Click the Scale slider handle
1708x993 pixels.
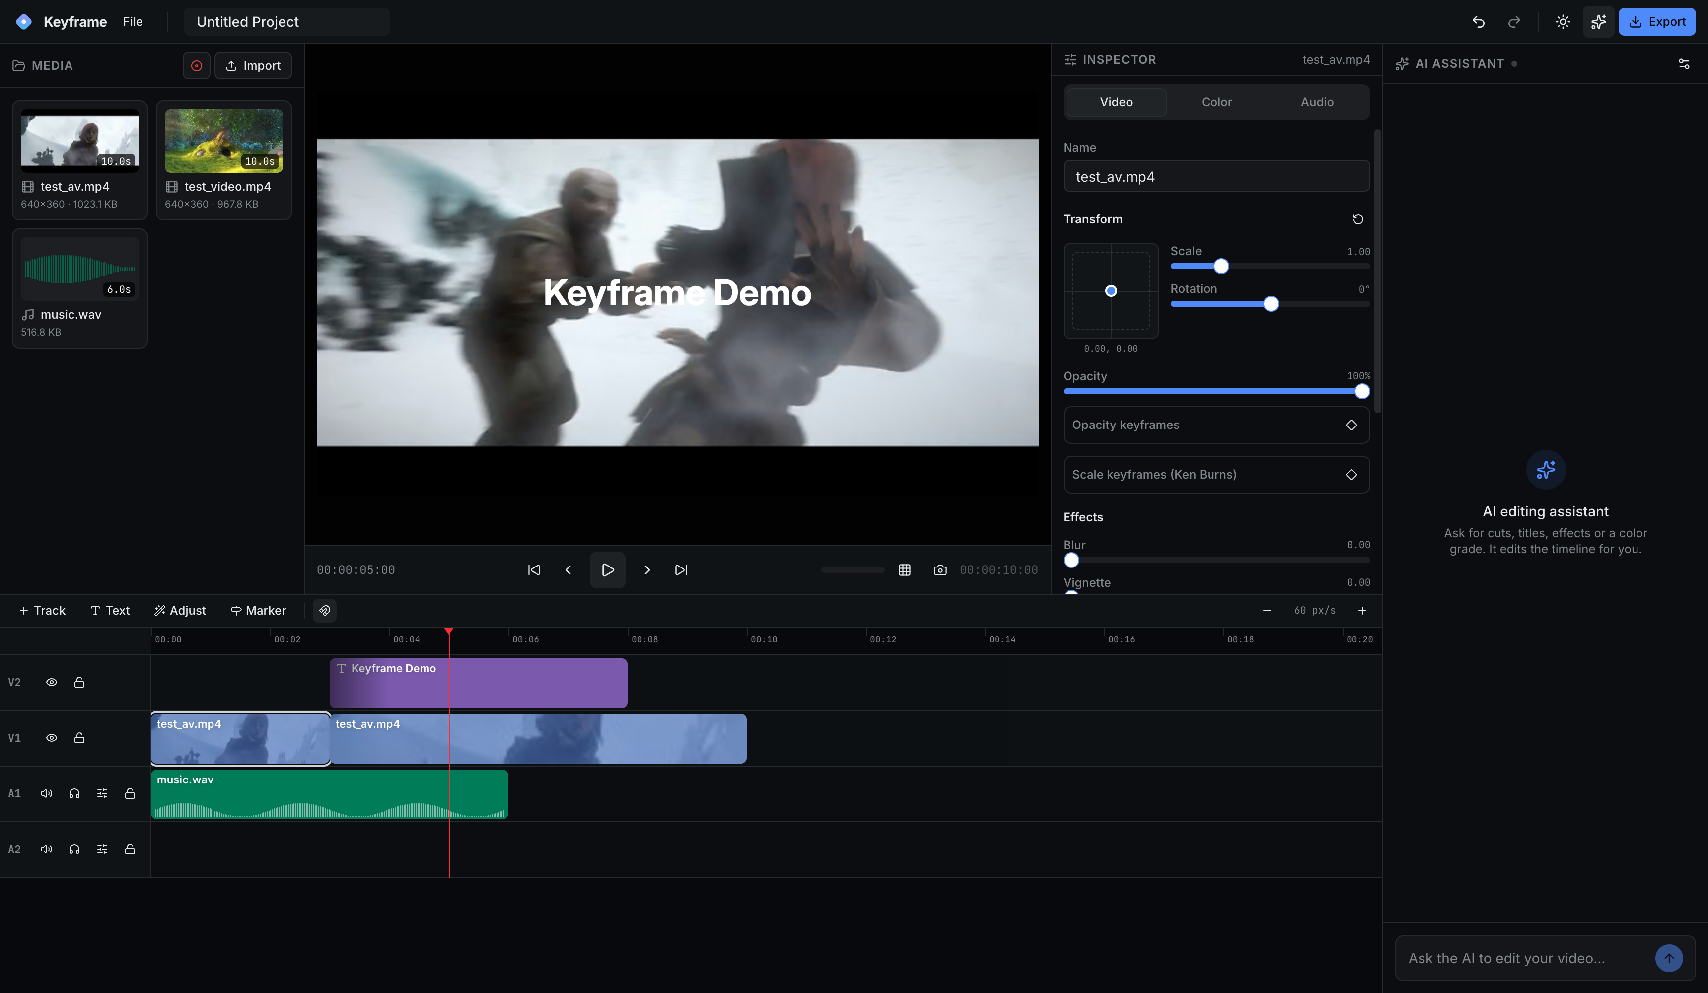1221,267
